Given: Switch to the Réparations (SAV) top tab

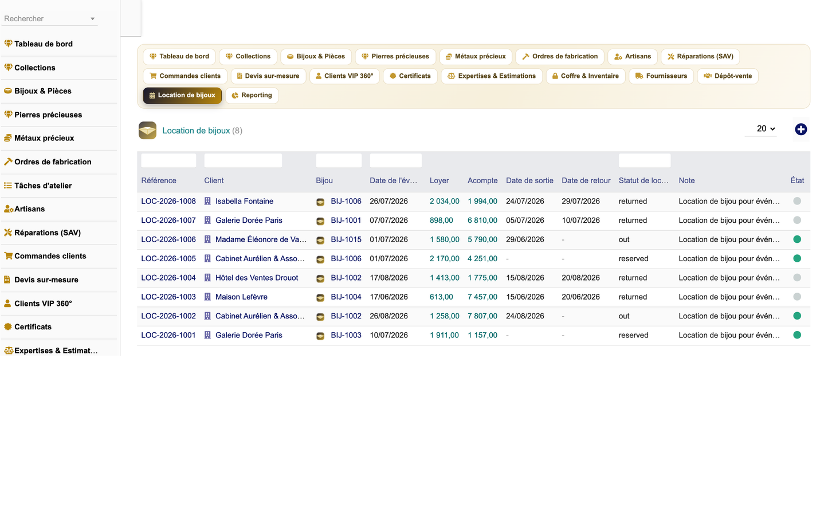Looking at the screenshot, I should pyautogui.click(x=700, y=57).
